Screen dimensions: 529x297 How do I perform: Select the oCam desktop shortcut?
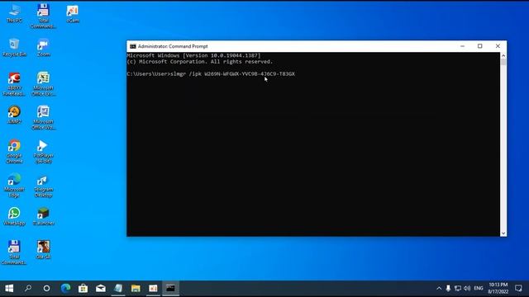coord(72,14)
